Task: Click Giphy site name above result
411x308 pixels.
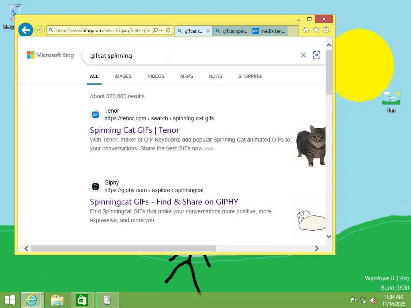Action: [x=112, y=182]
